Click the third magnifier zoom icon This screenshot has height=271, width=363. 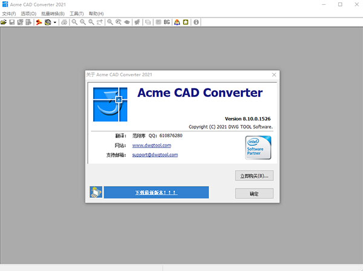[x=91, y=22]
